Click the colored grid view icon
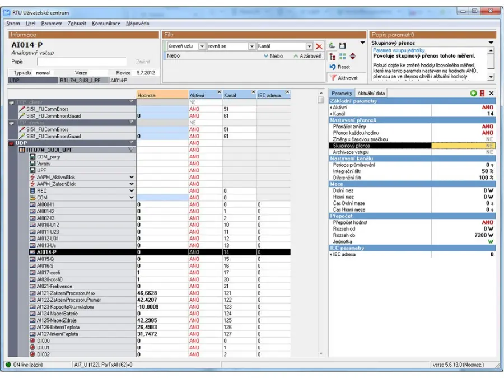Viewport: 504px width, 378px height. (343, 56)
